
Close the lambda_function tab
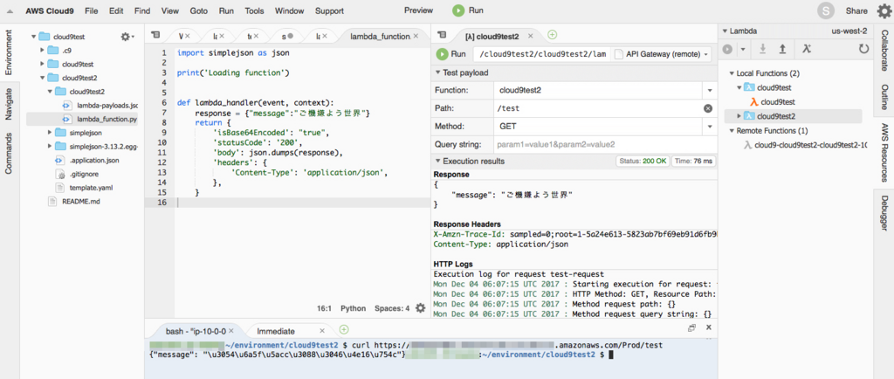click(416, 36)
